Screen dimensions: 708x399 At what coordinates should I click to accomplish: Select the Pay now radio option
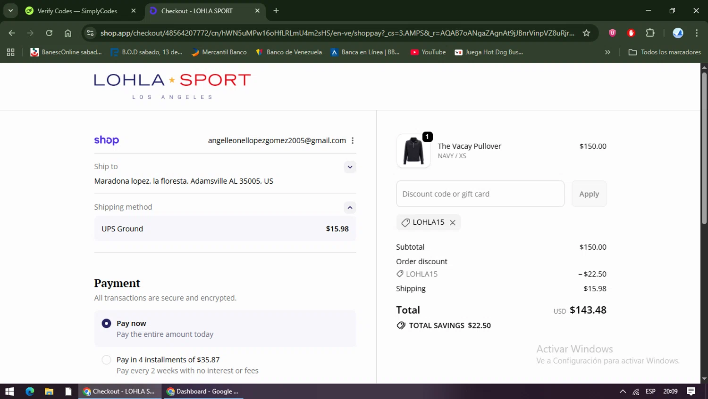click(x=107, y=324)
